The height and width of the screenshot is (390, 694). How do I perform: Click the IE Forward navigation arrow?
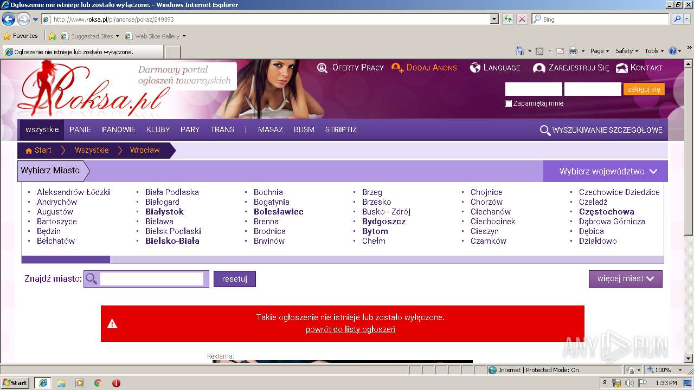(x=23, y=19)
